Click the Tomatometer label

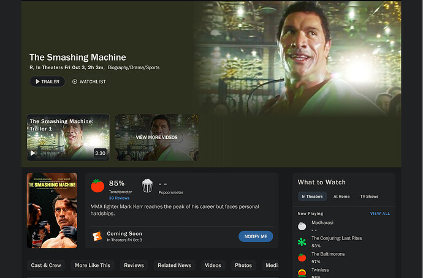[120, 192]
